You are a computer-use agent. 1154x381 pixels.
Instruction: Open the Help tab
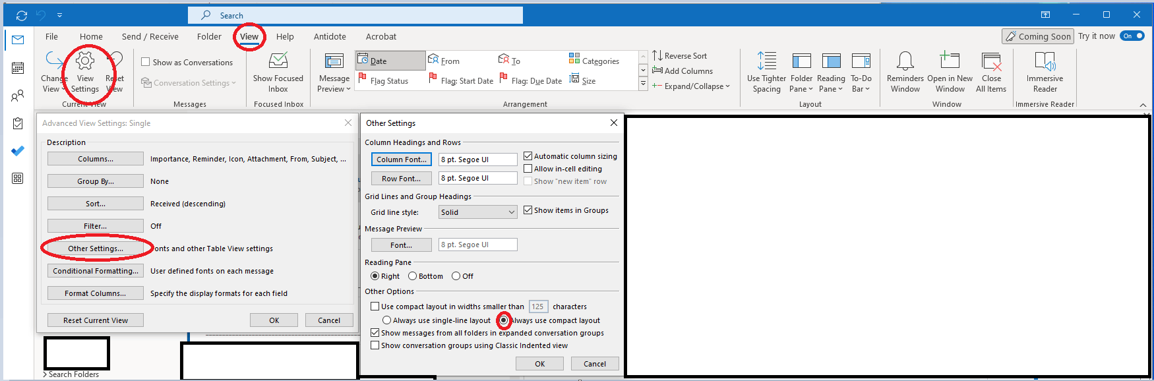[285, 37]
